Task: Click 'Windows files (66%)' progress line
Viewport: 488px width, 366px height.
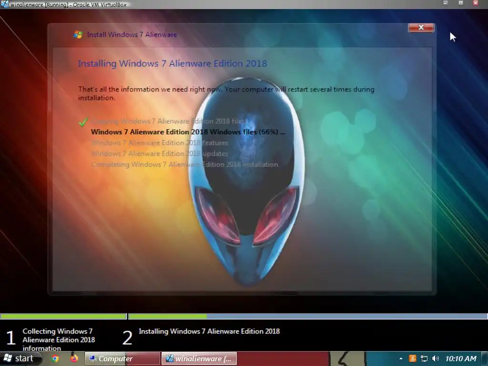Action: coord(188,132)
